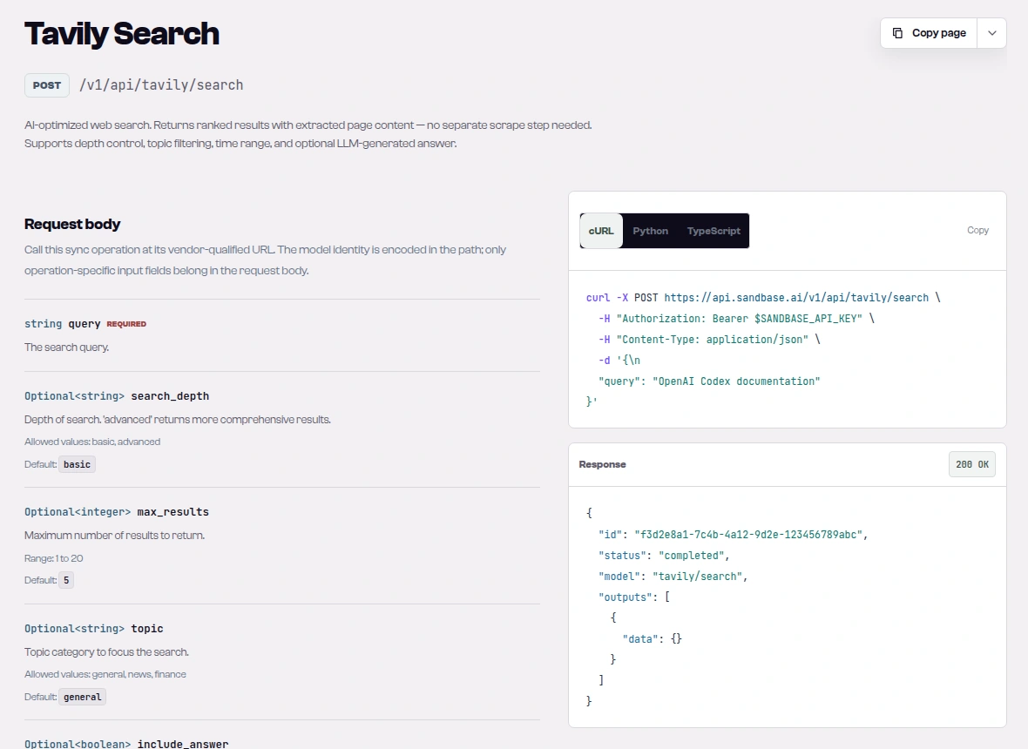Image resolution: width=1028 pixels, height=749 pixels.
Task: Click the '200 OK' status badge
Action: [971, 464]
